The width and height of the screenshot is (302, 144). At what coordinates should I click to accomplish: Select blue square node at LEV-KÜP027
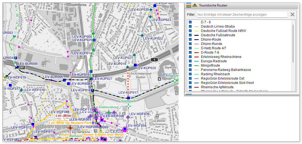point(92,79)
